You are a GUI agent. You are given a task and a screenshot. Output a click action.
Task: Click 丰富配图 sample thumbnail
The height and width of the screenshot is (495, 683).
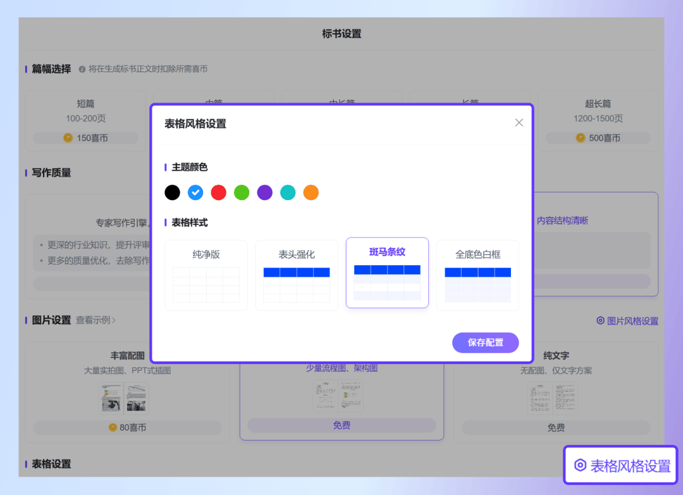click(x=124, y=398)
